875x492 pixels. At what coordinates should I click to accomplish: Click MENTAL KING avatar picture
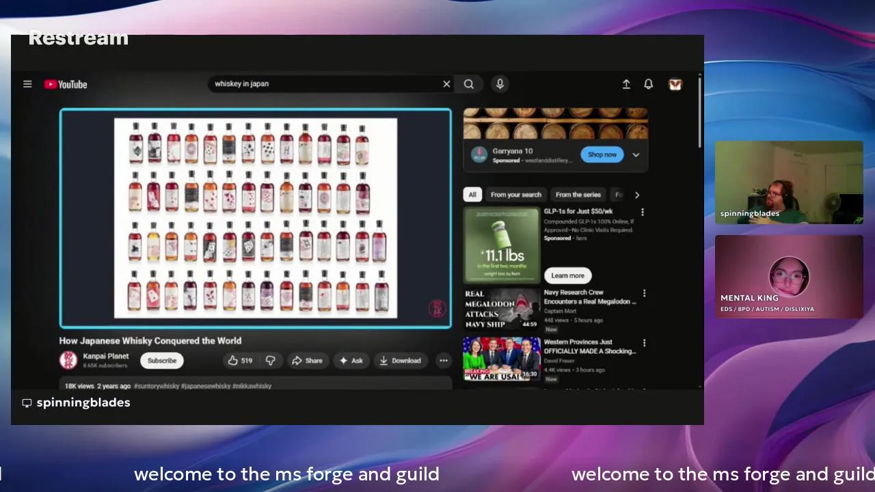tap(789, 277)
